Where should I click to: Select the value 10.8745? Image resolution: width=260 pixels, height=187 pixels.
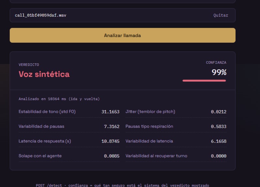[x=111, y=141]
